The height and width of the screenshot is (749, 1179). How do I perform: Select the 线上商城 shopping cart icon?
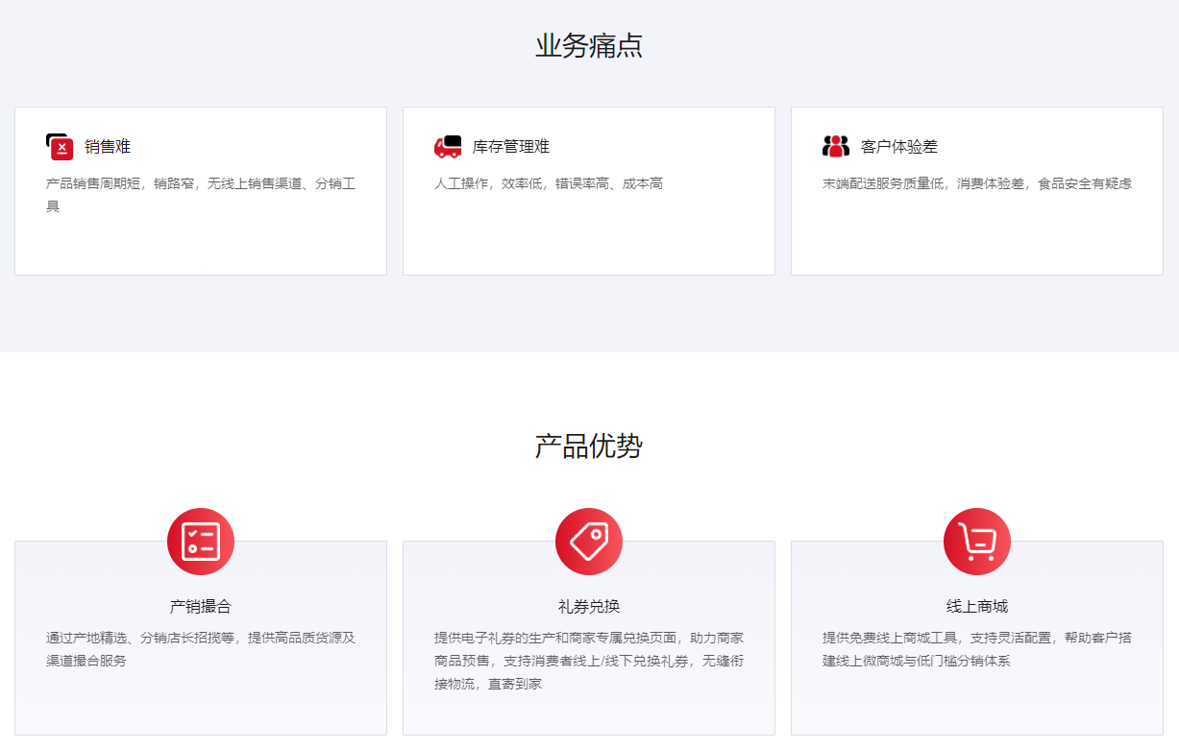[976, 541]
